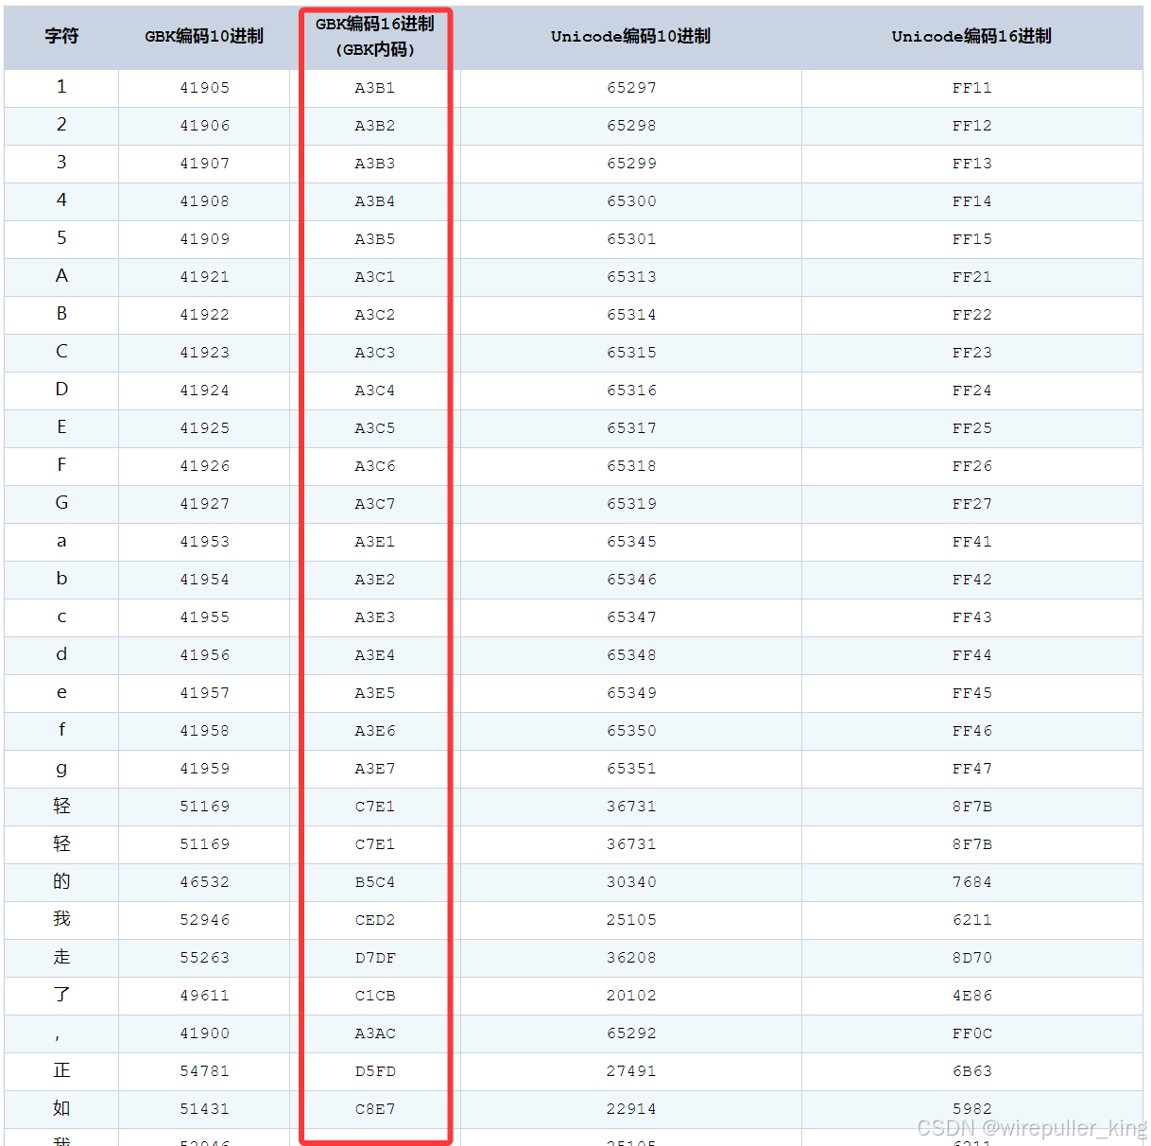Click the cell showing 65318

[x=631, y=466]
